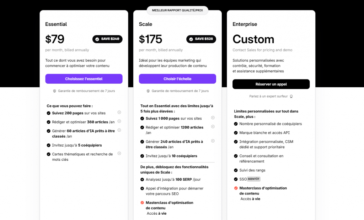Click shield icon by Scale refund guarantee
This screenshot has height=220, width=364.
point(148,91)
